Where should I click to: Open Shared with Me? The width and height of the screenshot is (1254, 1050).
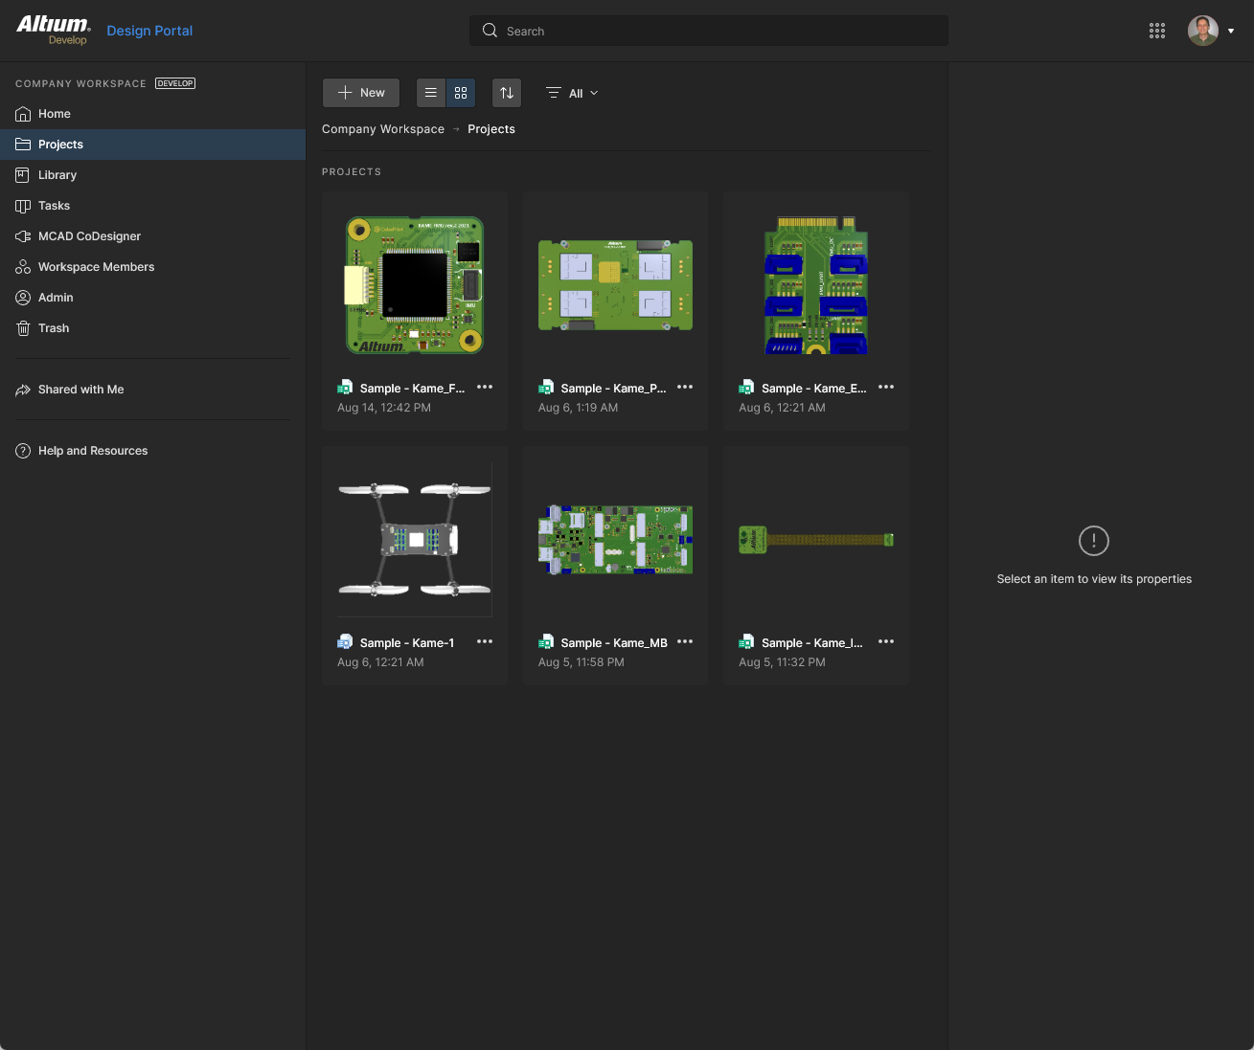click(x=80, y=390)
